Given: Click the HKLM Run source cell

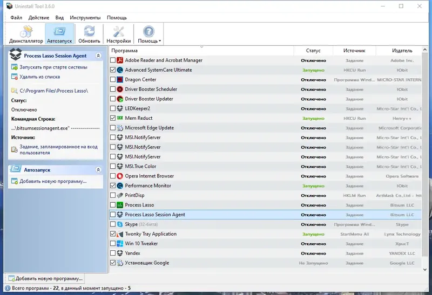Looking at the screenshot, I should coord(354,195).
